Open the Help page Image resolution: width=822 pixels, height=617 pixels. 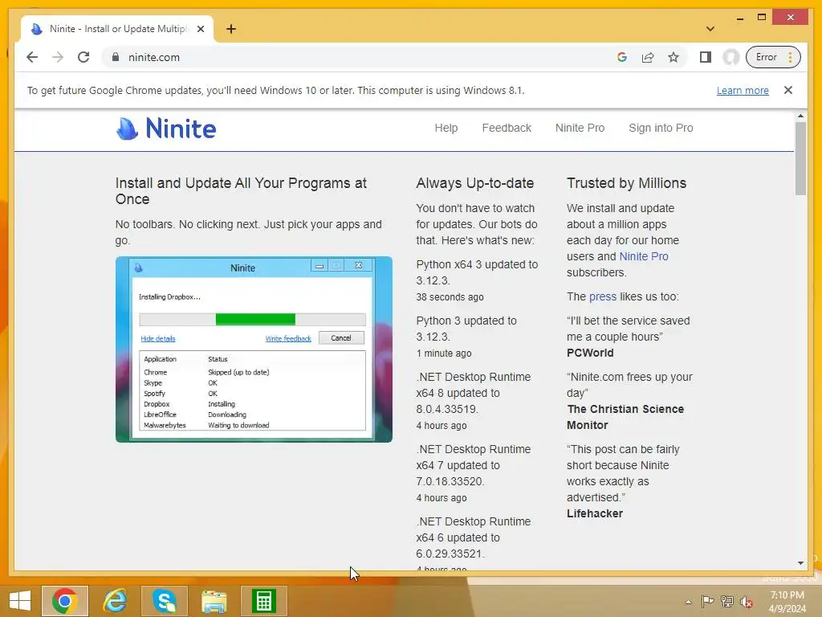coord(446,128)
